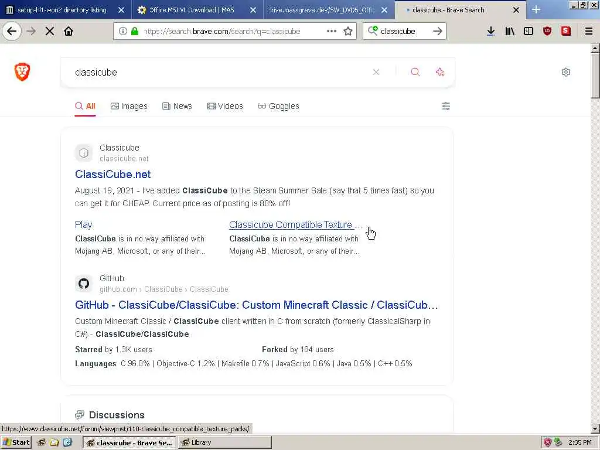This screenshot has height=450, width=600.
Task: Click the Brave lion logo
Action: coord(22,72)
